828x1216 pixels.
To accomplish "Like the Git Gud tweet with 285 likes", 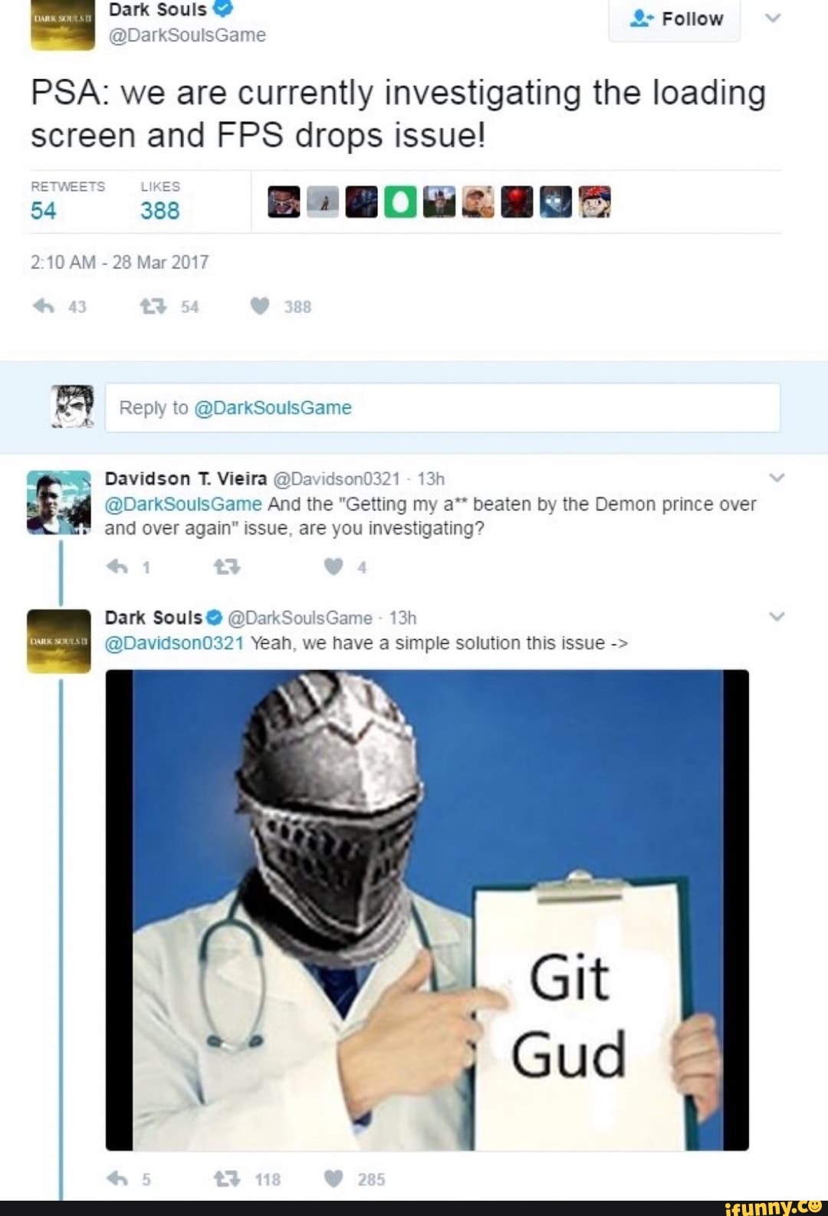I will (333, 1179).
